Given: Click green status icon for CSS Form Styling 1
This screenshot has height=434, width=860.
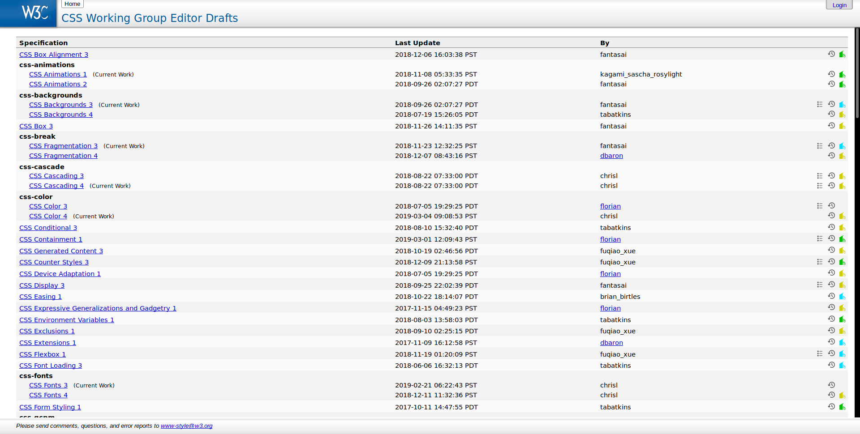Looking at the screenshot, I should click(x=842, y=407).
